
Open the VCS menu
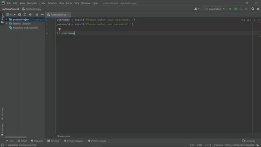pyautogui.click(x=77, y=3)
